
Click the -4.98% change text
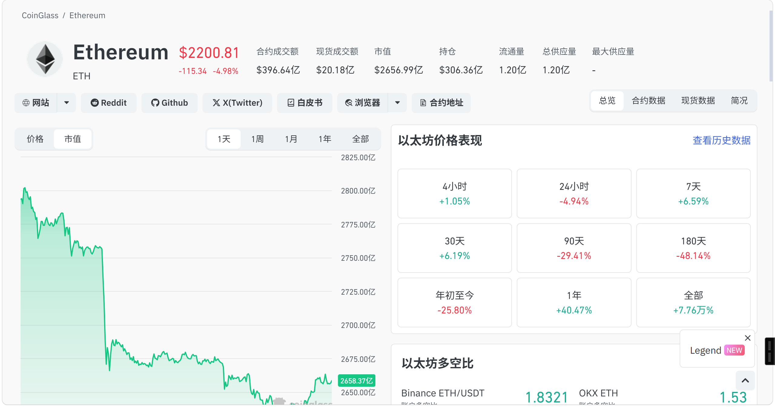pos(226,71)
